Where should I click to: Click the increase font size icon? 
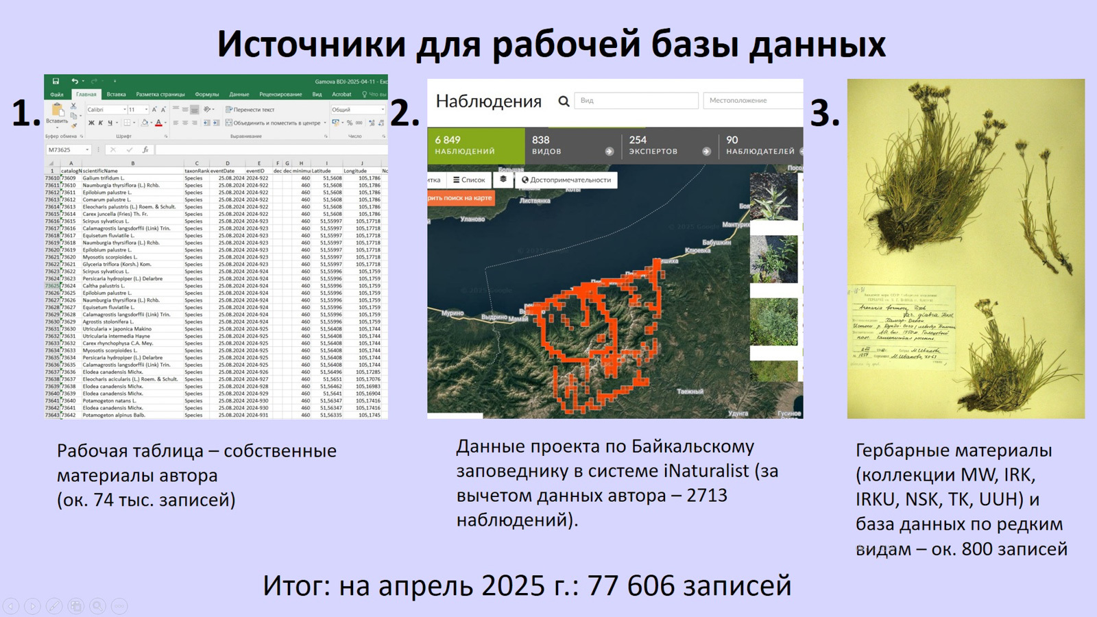[x=154, y=110]
